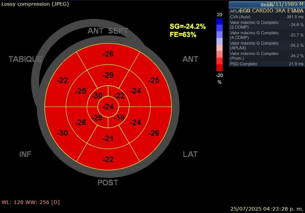The width and height of the screenshot is (305, 213).
Task: Click the outer LAT segment showing -26
Action: pos(153,133)
